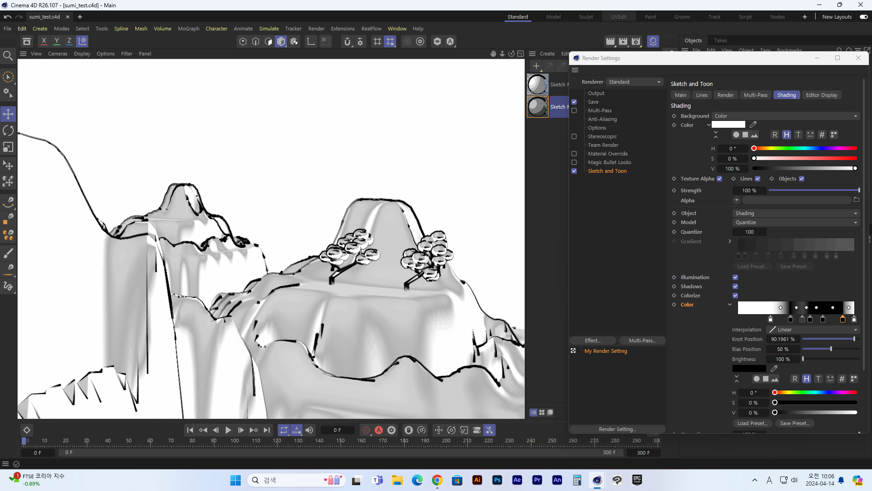Screen dimensions: 872x491
Task: Open the Alpha texture dropdown arrow
Action: point(737,200)
